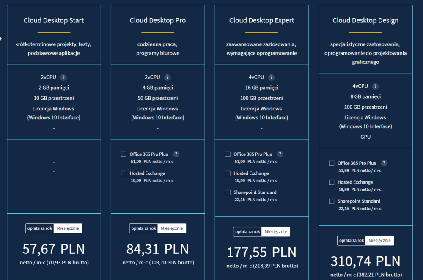Choose opłata za rok for Cloud Desktop Design

pyautogui.click(x=351, y=241)
